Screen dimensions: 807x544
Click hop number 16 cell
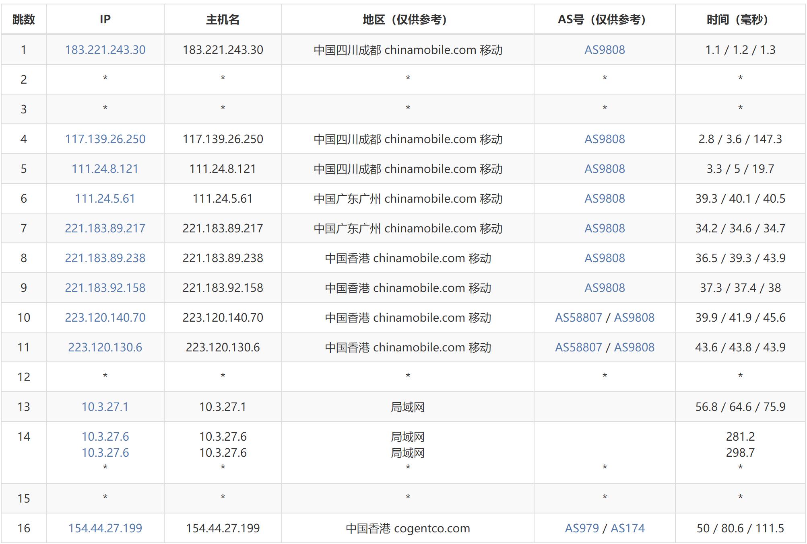24,528
